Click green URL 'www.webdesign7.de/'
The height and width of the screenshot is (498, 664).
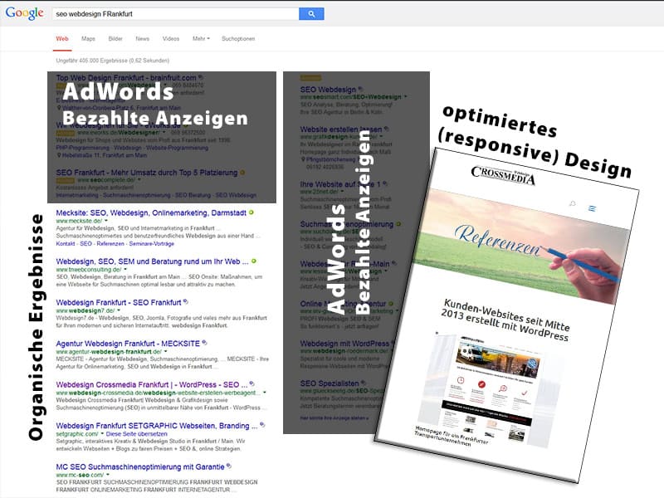(85, 310)
